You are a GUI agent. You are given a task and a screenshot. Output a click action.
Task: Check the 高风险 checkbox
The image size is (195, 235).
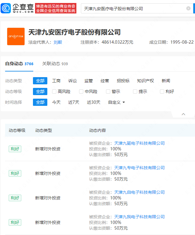pos(54,91)
